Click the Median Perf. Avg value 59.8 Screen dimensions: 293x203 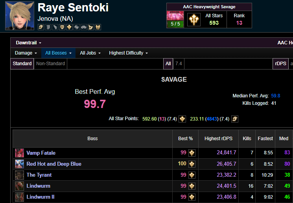click(x=276, y=96)
